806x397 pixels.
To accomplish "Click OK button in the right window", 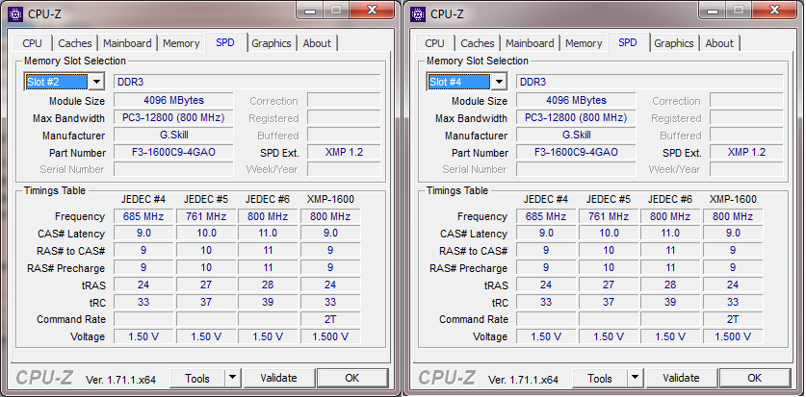I will pos(755,379).
